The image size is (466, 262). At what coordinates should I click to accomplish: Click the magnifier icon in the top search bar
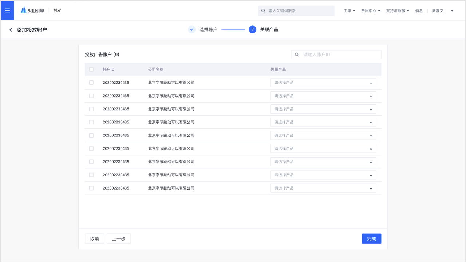coord(263,11)
